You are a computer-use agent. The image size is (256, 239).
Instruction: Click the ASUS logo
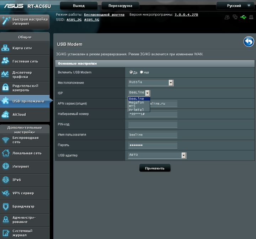pos(14,6)
